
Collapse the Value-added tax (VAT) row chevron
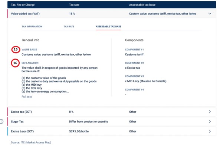(210, 14)
